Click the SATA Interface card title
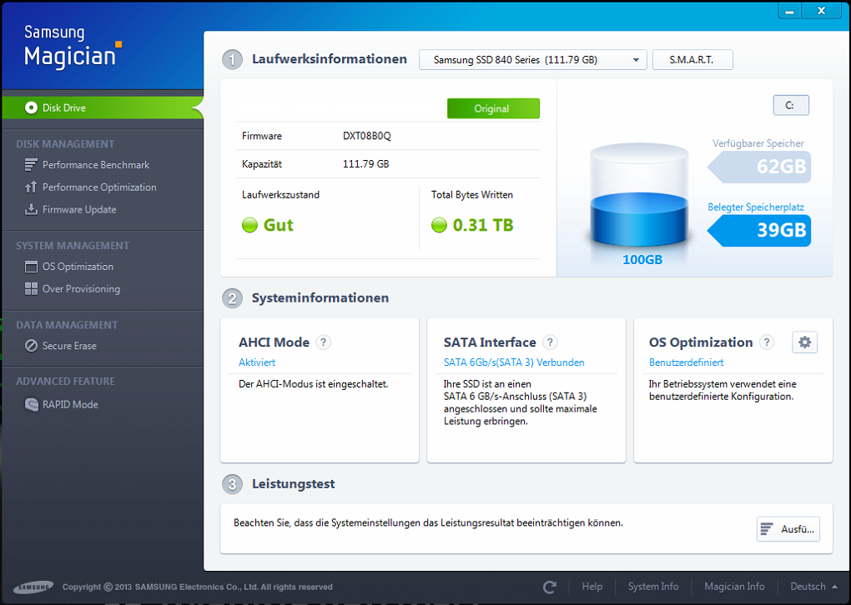 (x=490, y=342)
